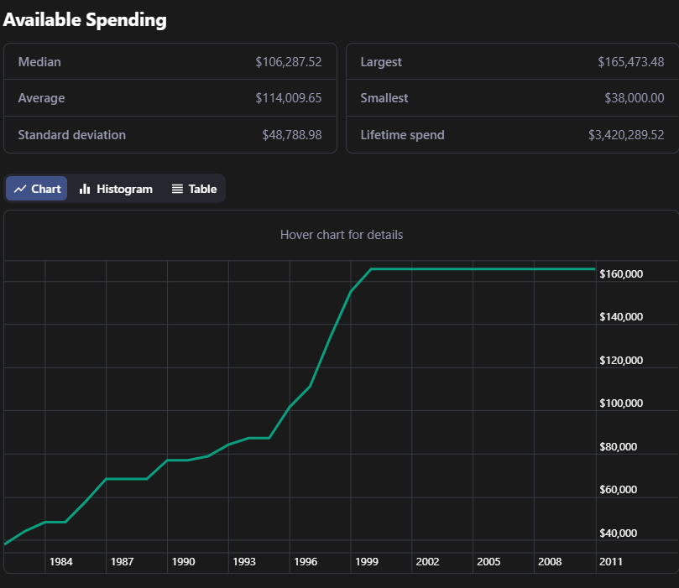
Task: Click the Median row label
Action: coord(39,62)
